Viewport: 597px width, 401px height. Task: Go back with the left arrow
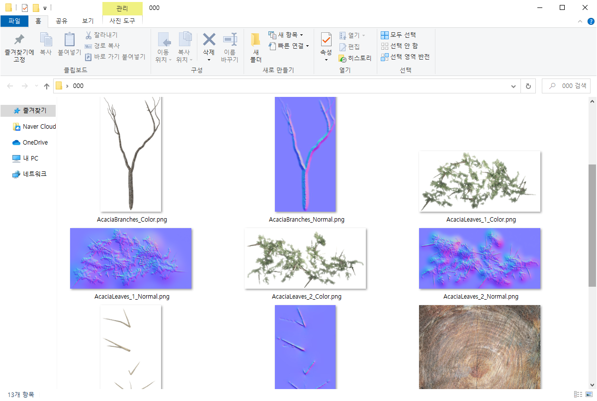pos(10,86)
